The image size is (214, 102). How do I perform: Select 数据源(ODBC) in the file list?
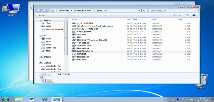(x=85, y=51)
